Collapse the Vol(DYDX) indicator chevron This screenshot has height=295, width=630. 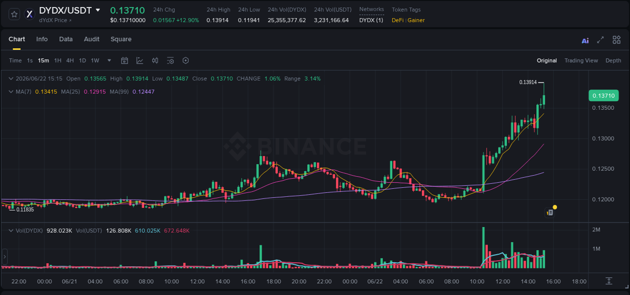click(11, 231)
